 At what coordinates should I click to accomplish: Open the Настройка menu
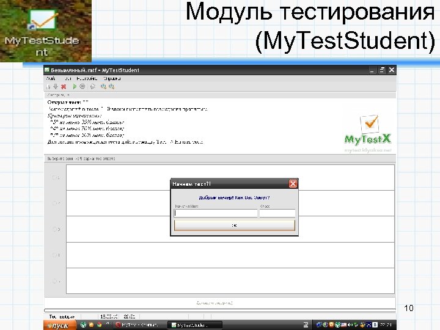click(87, 78)
